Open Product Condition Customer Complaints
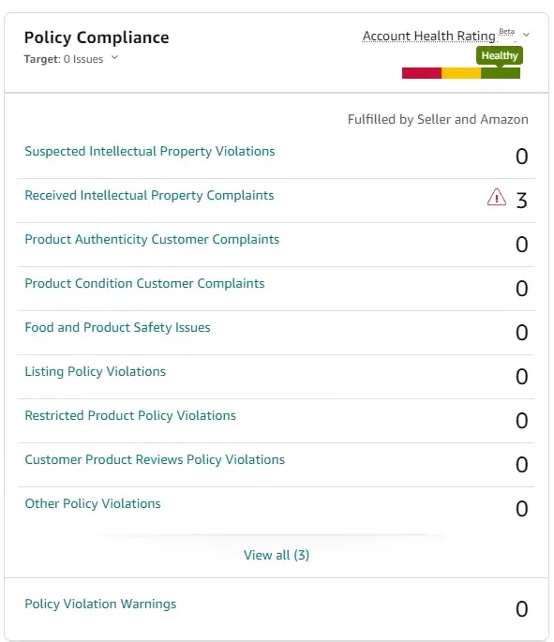Screen dimensions: 554x642 pyautogui.click(x=144, y=283)
